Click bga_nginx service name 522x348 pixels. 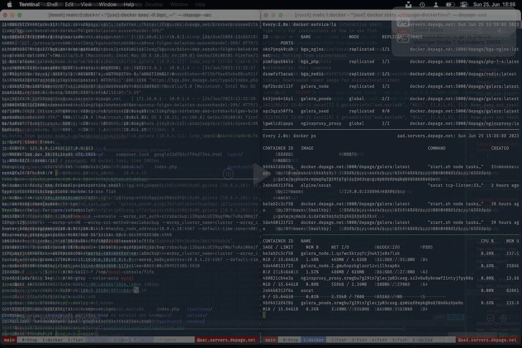pyautogui.click(x=312, y=49)
